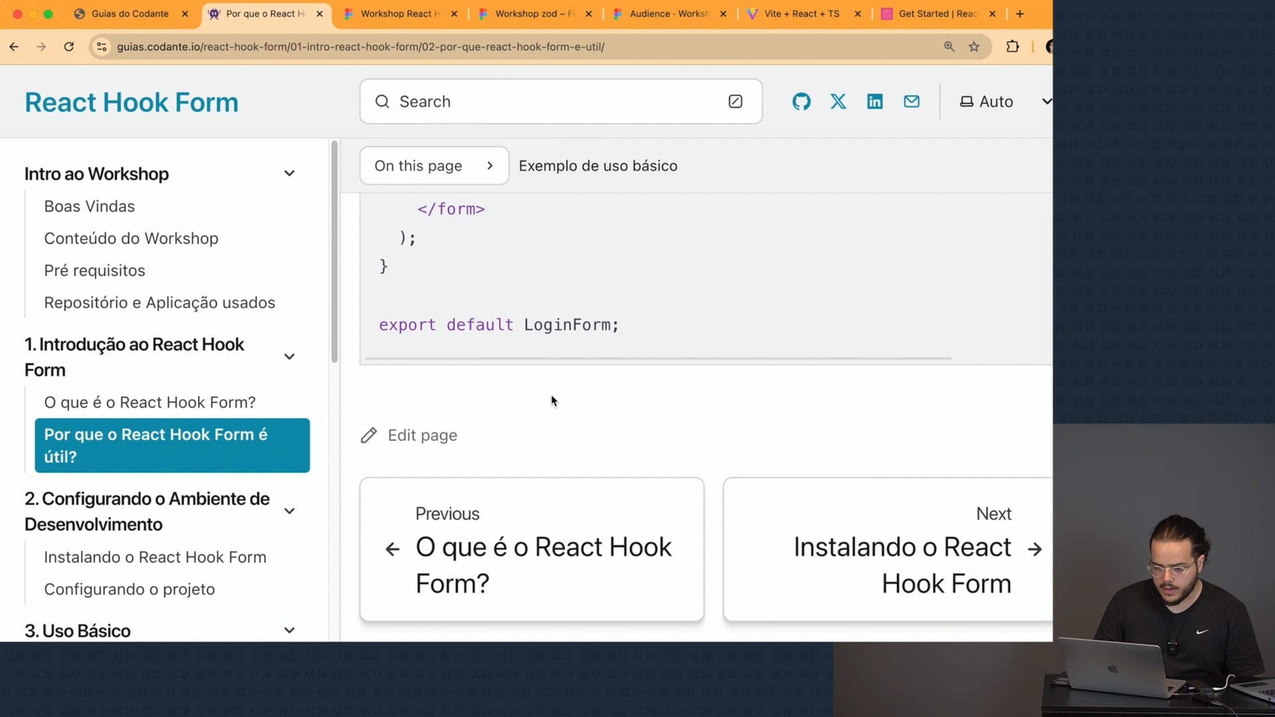Open Instalando o React Hook Form sidebar link
Image resolution: width=1275 pixels, height=717 pixels.
point(155,557)
